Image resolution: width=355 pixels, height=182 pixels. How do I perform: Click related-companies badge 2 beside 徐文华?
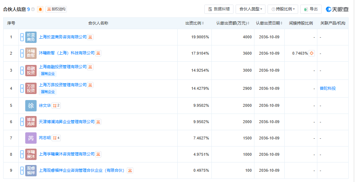point(56,106)
